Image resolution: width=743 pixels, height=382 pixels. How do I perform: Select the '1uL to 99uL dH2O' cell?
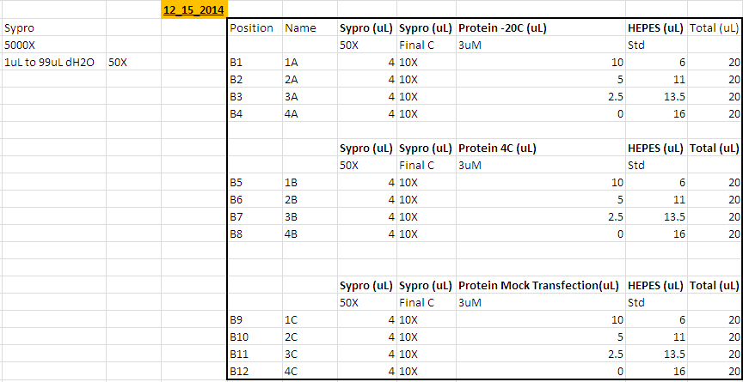(x=49, y=62)
